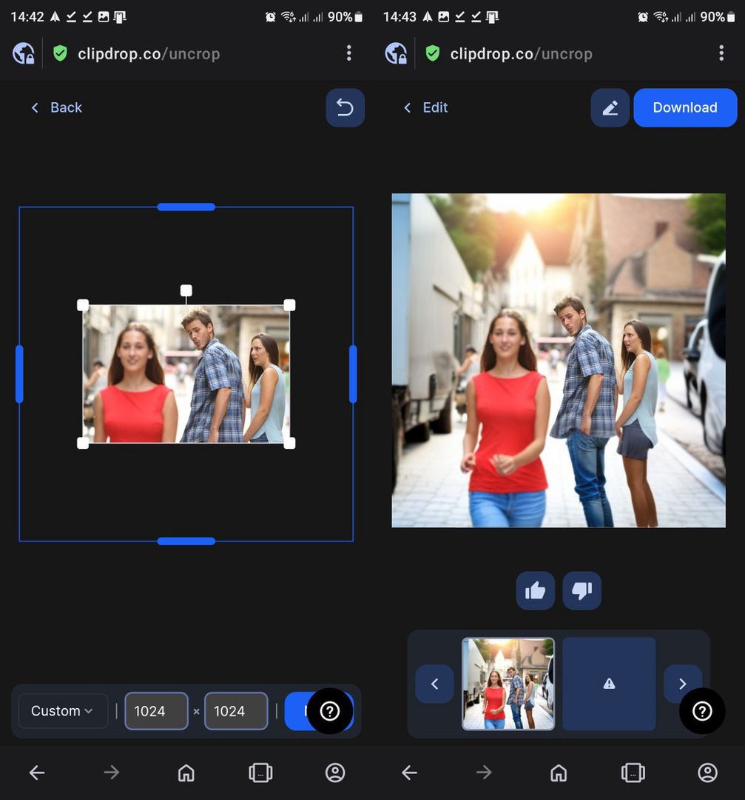
Task: Tap the large uncropped result image
Action: coord(559,360)
